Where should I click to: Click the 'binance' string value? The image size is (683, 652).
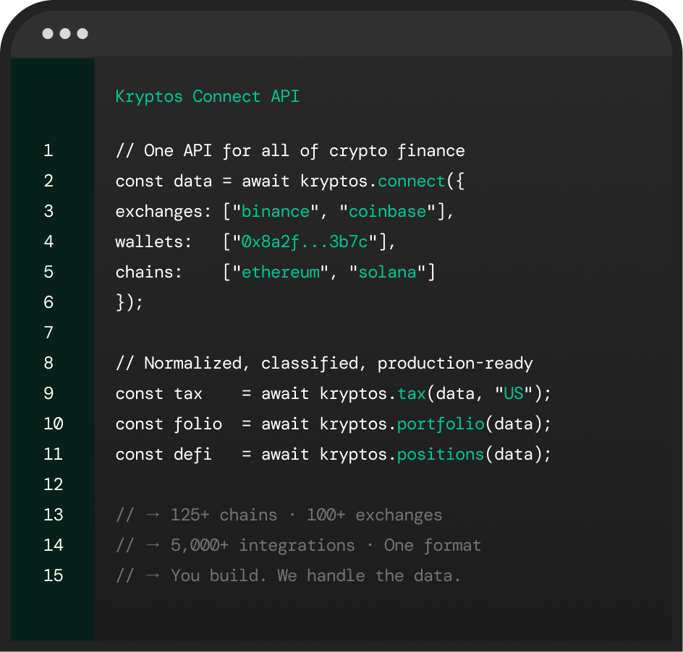pos(275,212)
